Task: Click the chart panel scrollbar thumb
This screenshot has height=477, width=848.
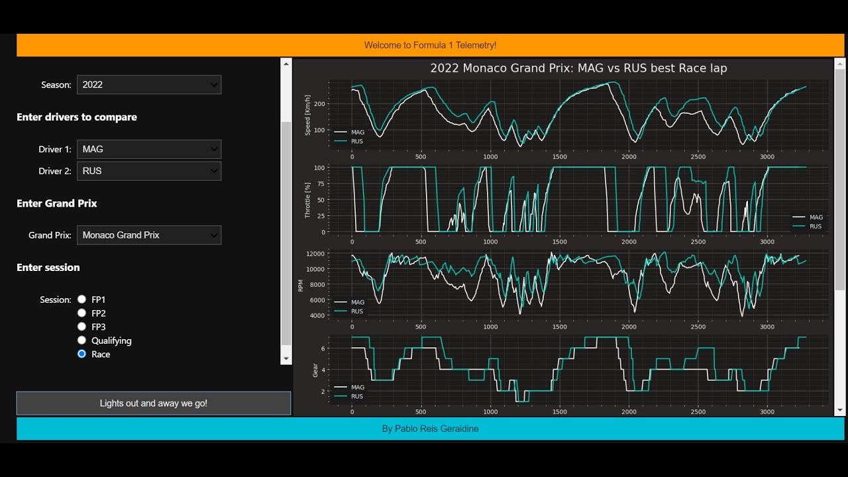Action: click(x=840, y=179)
